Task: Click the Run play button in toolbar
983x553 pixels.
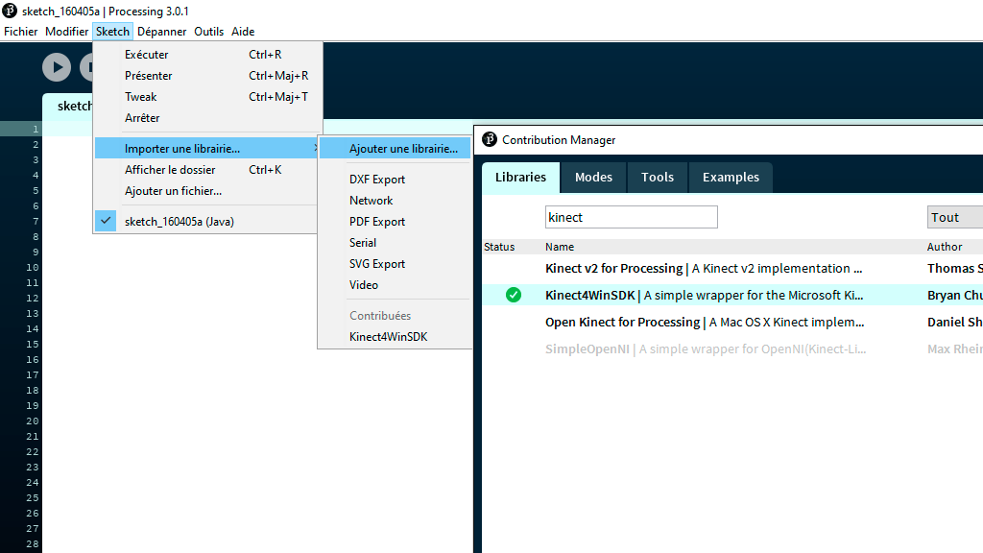Action: [x=57, y=67]
